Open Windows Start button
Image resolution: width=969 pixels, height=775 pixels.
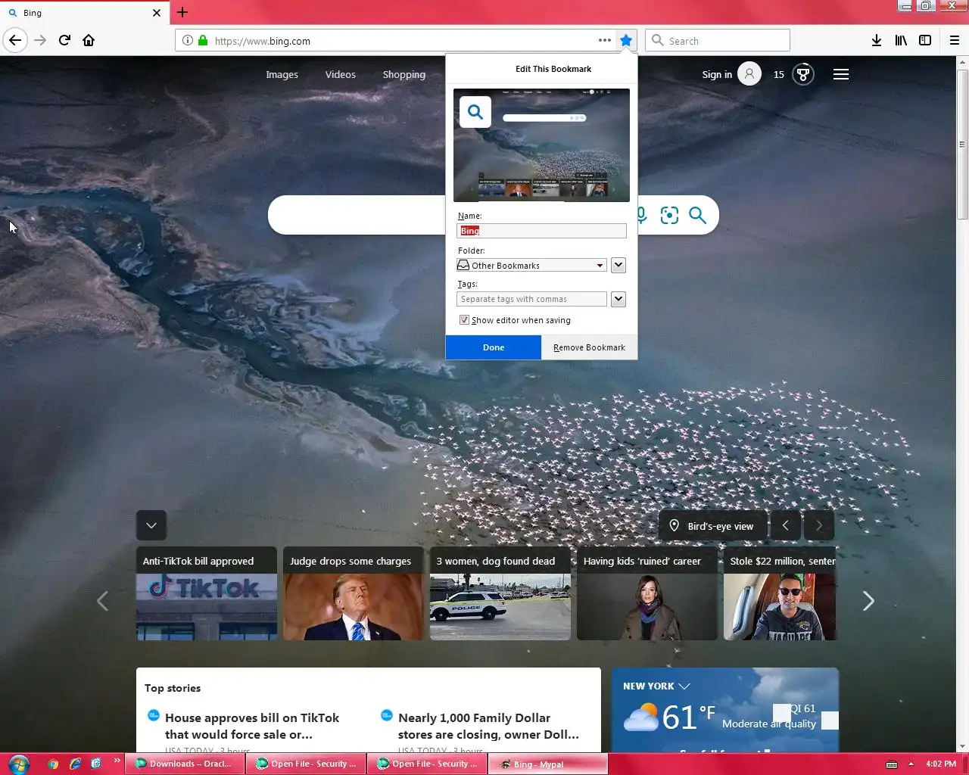19,764
